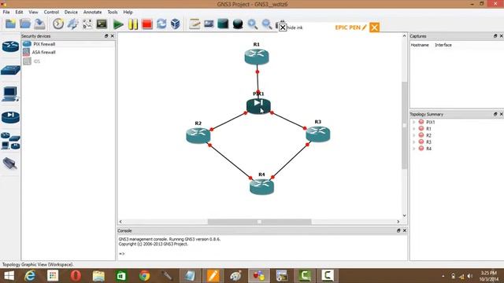Close the Topology Summary panel
This screenshot has height=283, width=504.
pos(501,114)
